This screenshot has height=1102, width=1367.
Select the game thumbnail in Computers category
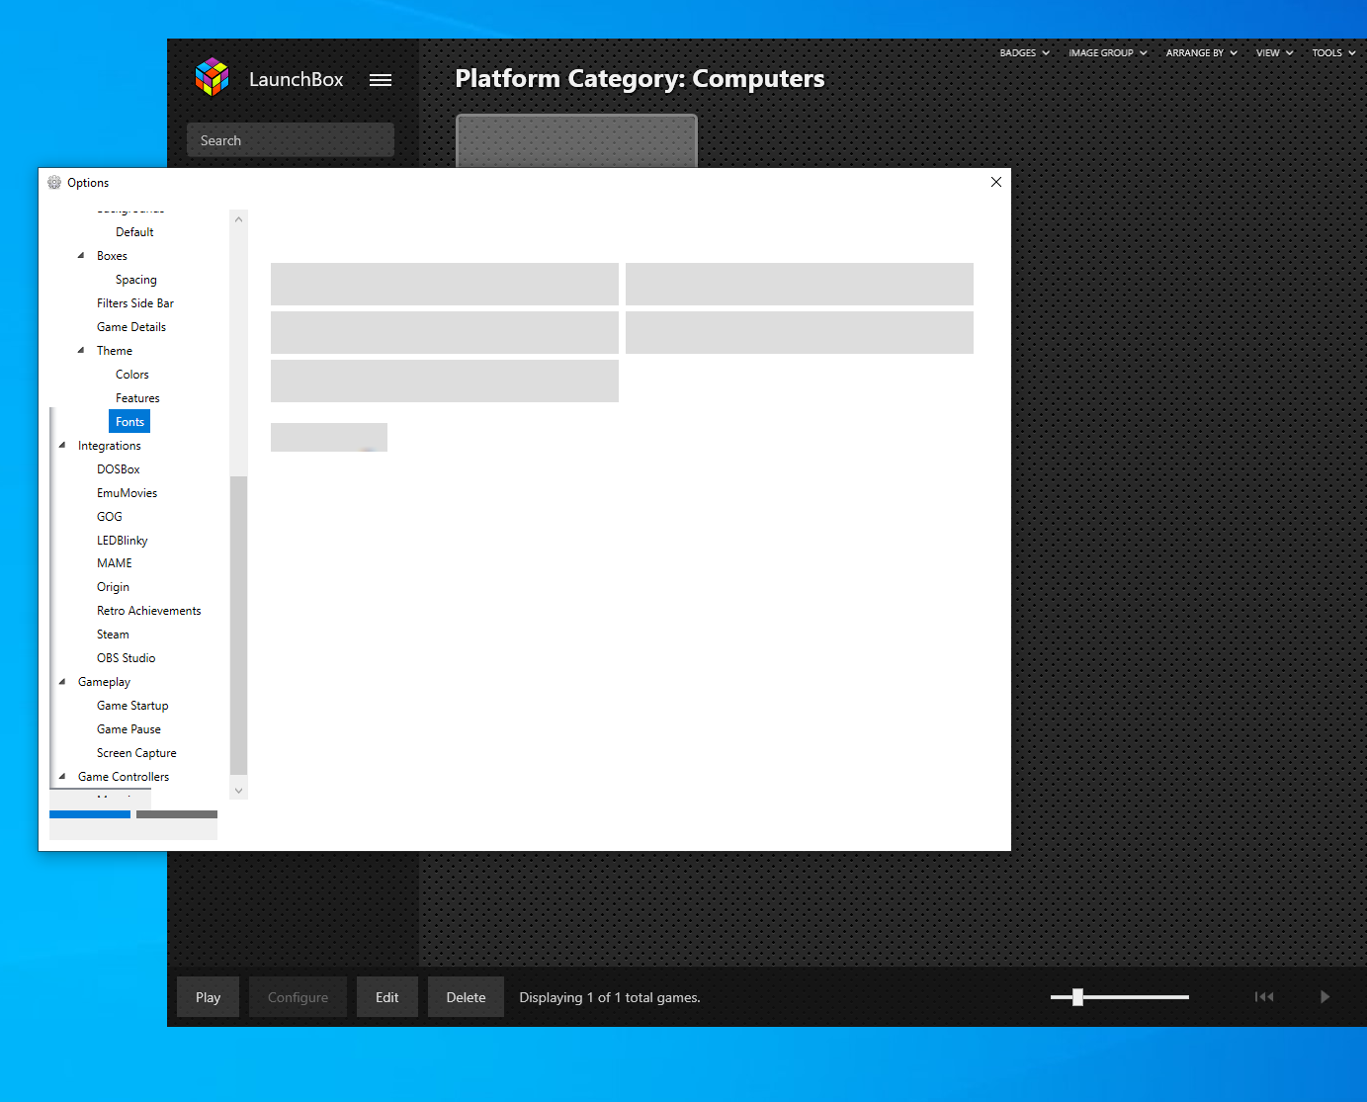(576, 140)
